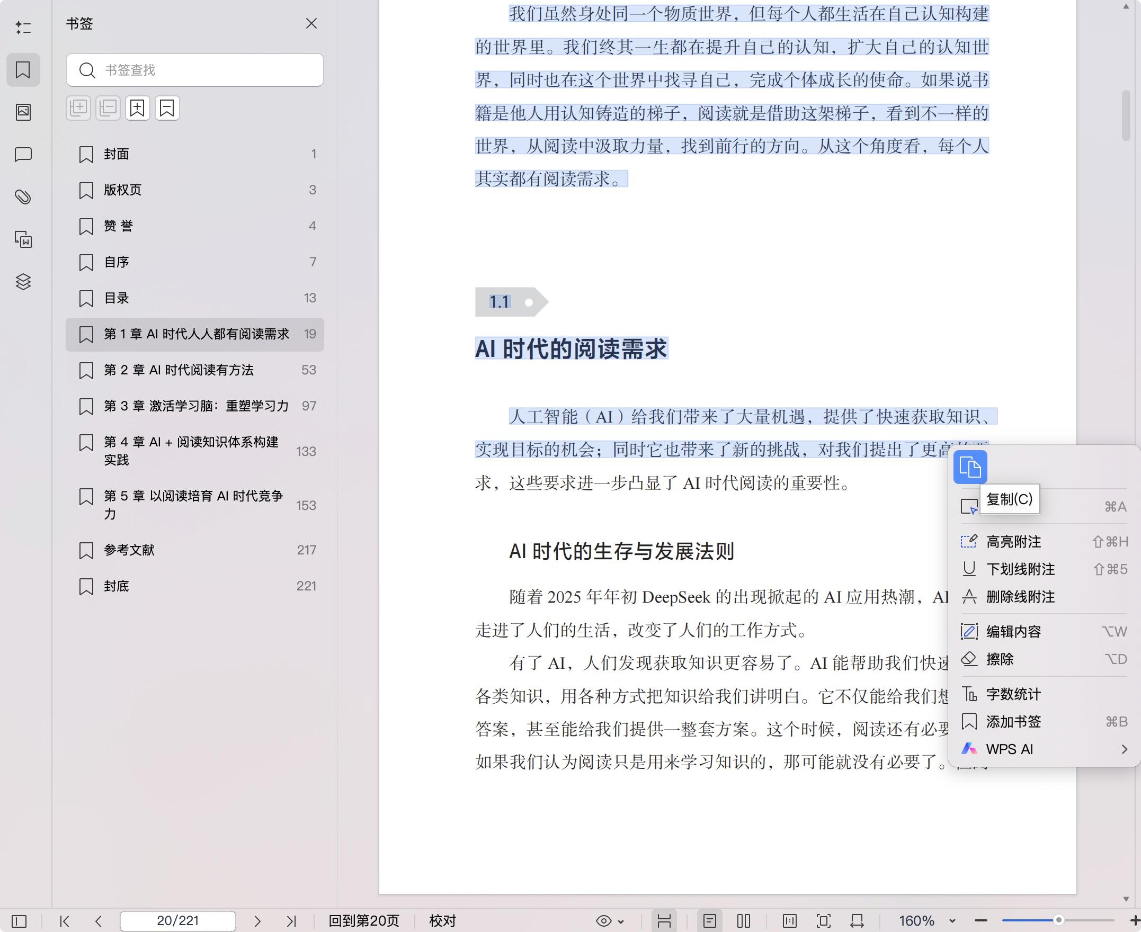Close the bookmark panel
This screenshot has width=1141, height=932.
311,24
